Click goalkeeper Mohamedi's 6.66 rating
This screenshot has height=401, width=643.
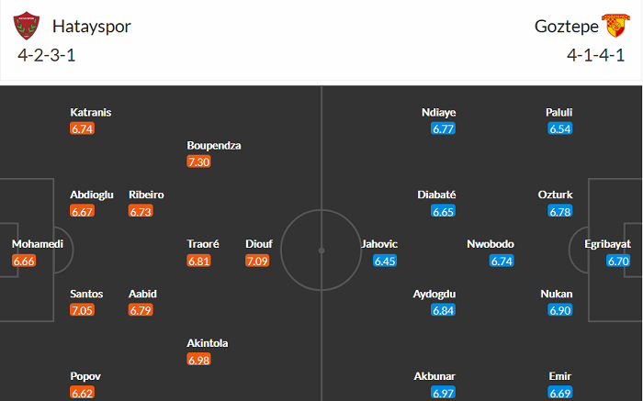[x=25, y=261]
